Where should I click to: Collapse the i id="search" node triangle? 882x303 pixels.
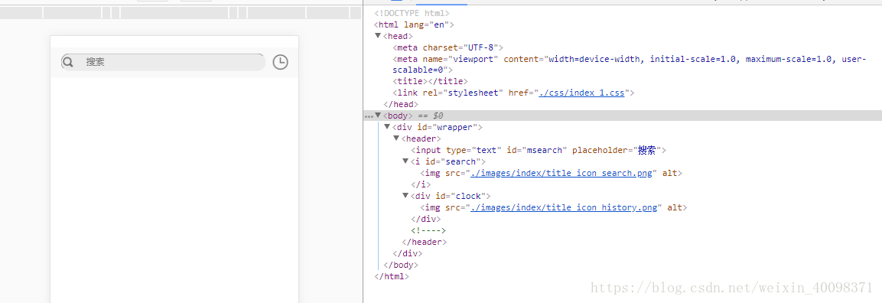pos(405,161)
